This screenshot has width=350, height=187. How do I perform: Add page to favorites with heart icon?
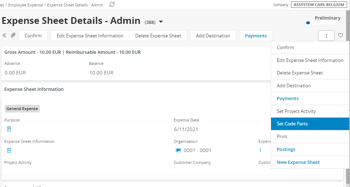[340, 35]
